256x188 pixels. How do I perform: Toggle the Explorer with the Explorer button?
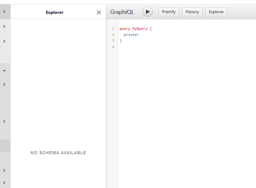[x=216, y=12]
